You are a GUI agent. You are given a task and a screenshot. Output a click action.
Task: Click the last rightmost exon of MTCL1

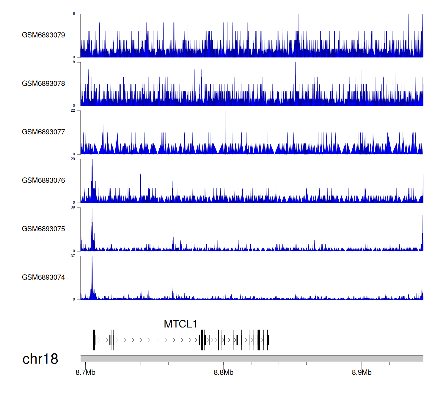[268, 340]
